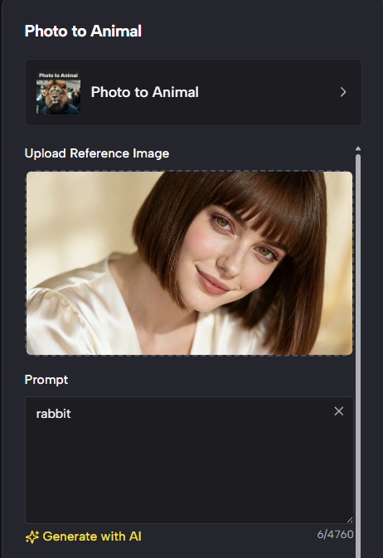This screenshot has width=383, height=558.
Task: Click the chevron arrow beside Photo to Animal
Action: coord(342,92)
